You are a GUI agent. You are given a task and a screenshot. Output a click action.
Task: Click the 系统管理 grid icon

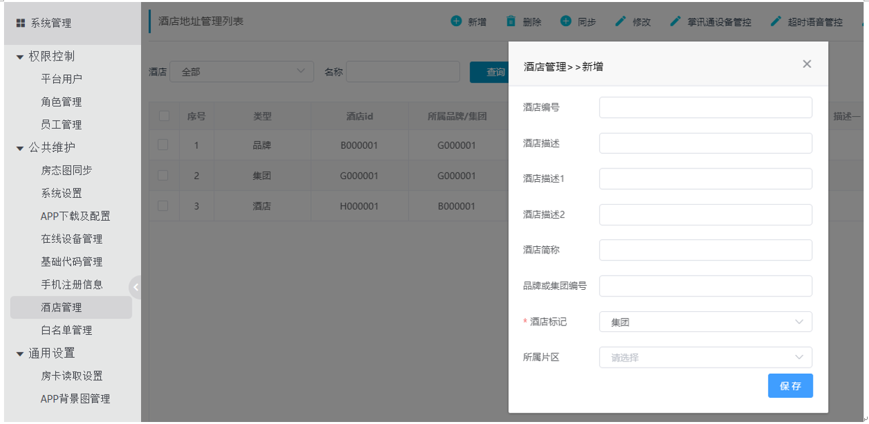(20, 23)
